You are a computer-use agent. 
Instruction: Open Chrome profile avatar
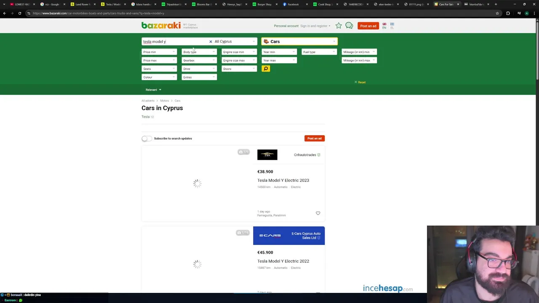click(527, 13)
